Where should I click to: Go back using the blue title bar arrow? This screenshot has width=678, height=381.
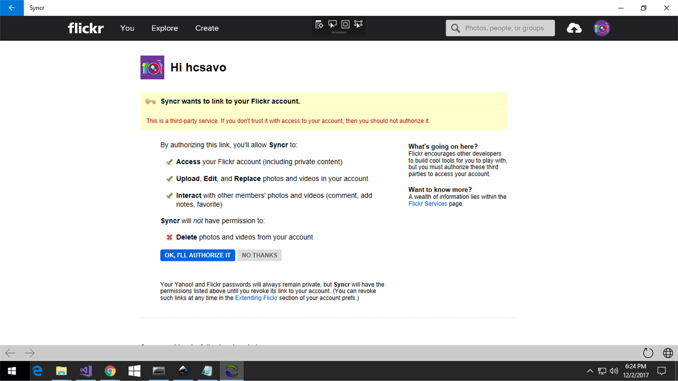point(12,8)
